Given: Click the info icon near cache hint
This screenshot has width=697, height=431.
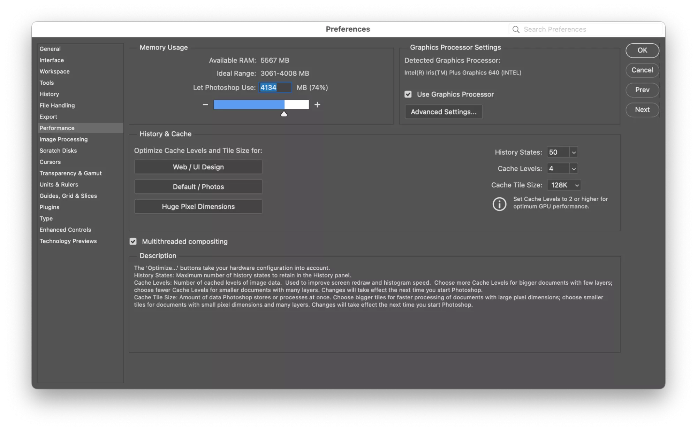Looking at the screenshot, I should (x=499, y=204).
